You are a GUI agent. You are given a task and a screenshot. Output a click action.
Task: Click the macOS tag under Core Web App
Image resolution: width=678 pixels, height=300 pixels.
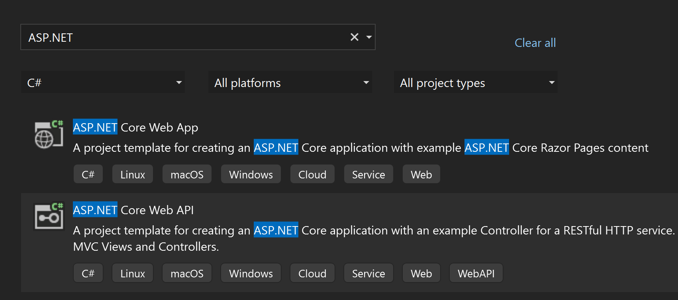(x=187, y=174)
